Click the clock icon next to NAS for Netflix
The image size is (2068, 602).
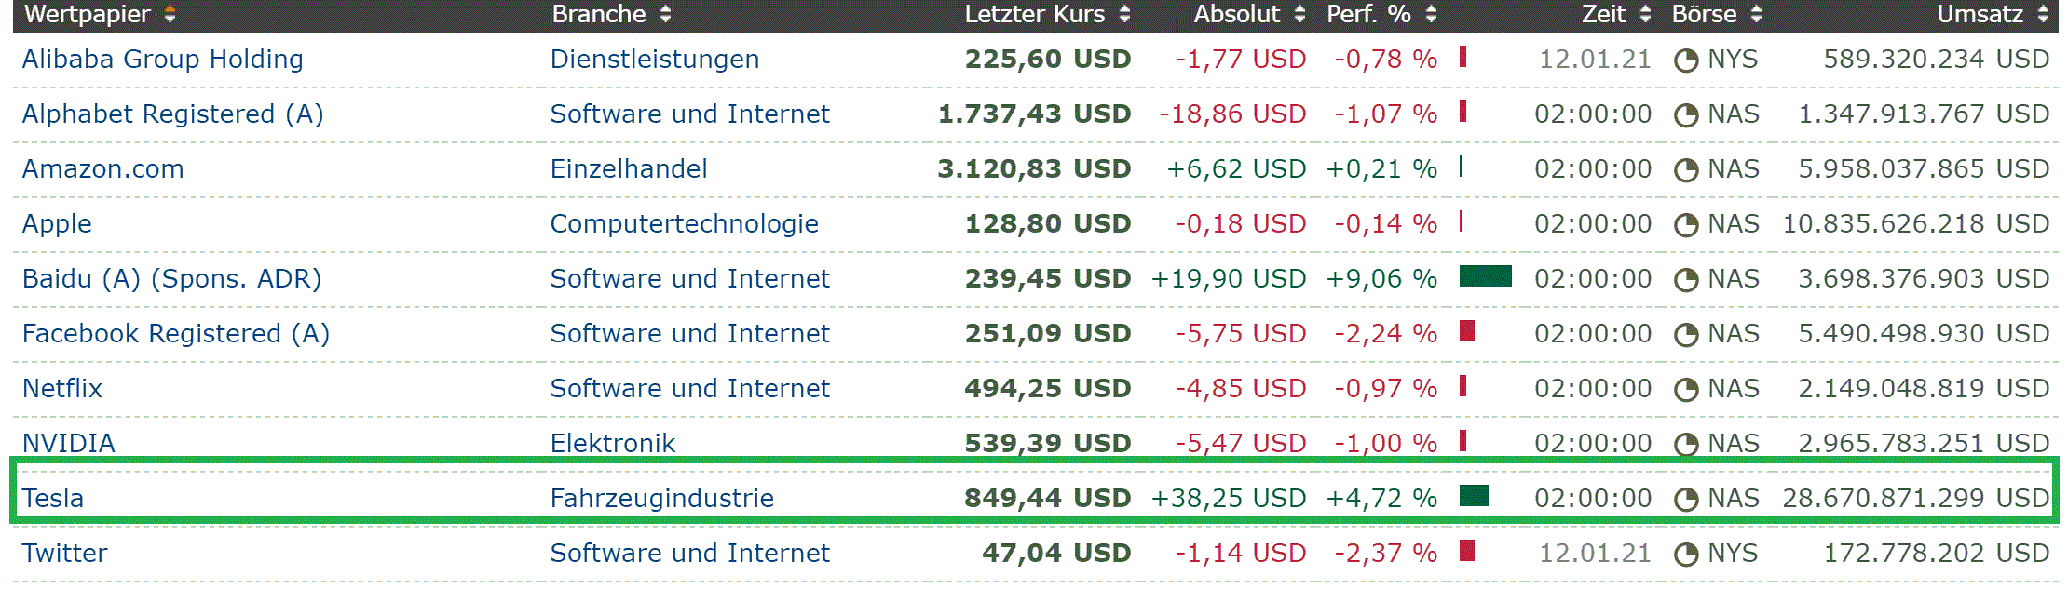[1687, 387]
